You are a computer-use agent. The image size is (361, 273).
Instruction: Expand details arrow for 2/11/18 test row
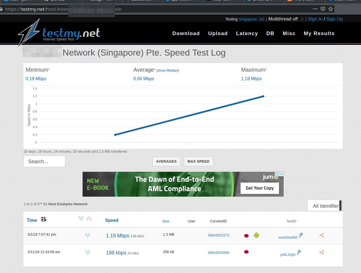(x=88, y=253)
